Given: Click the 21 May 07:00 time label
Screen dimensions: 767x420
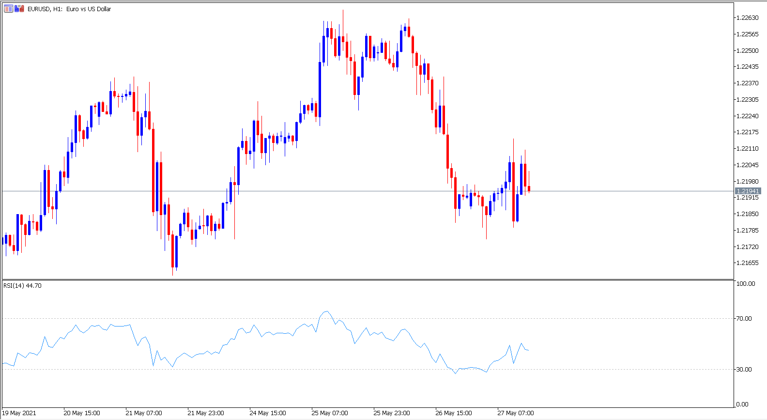Looking at the screenshot, I should pyautogui.click(x=144, y=413).
